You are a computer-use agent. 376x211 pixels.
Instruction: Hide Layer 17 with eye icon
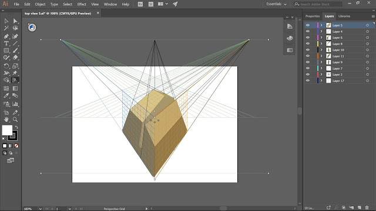[308, 81]
